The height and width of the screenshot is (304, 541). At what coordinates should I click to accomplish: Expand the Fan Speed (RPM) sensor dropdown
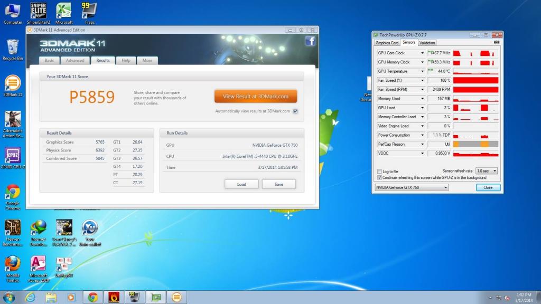pos(422,90)
